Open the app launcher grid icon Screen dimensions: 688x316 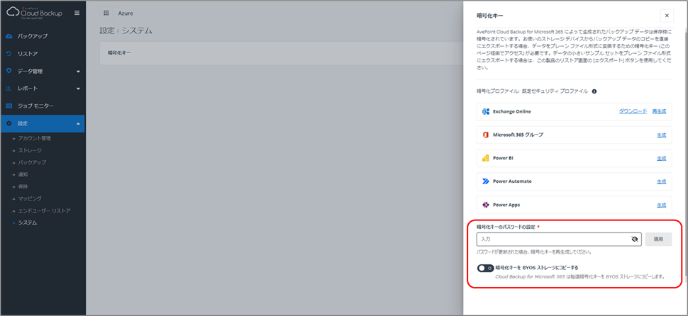point(106,13)
